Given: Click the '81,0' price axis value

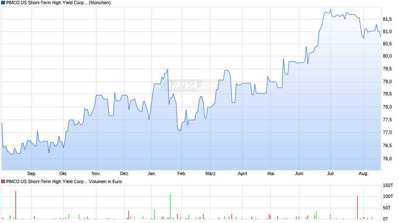Looking at the screenshot, I should [387, 31].
